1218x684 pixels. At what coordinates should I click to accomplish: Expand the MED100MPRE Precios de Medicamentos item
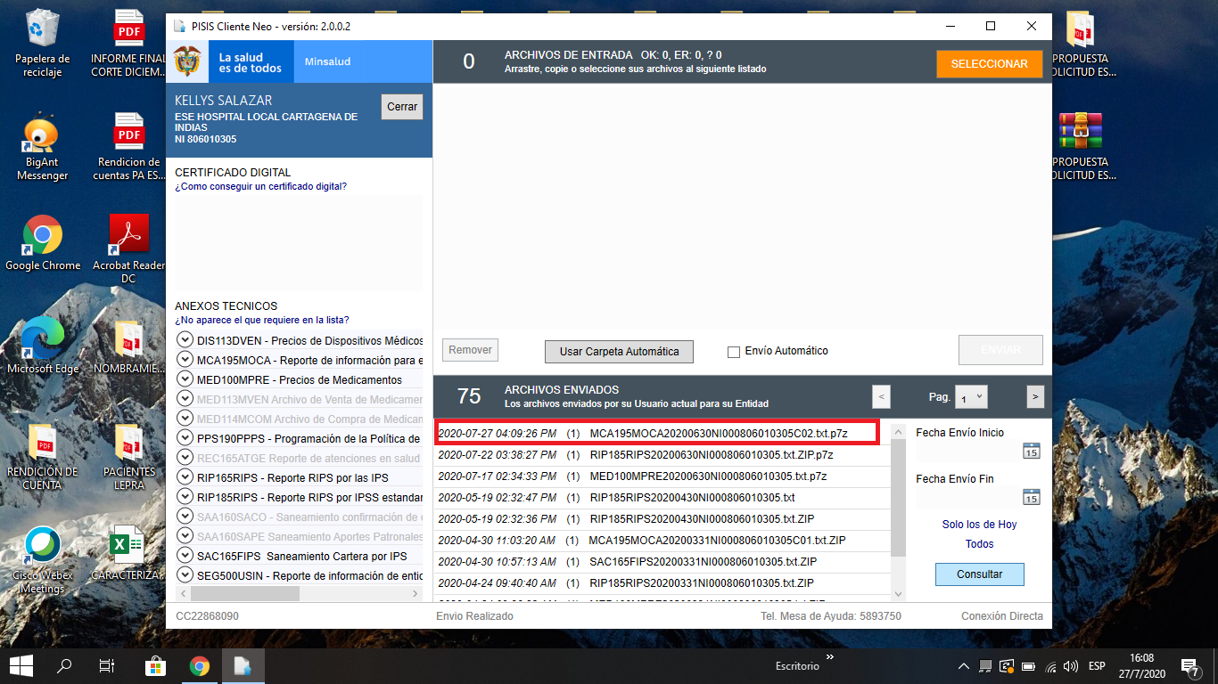[185, 379]
